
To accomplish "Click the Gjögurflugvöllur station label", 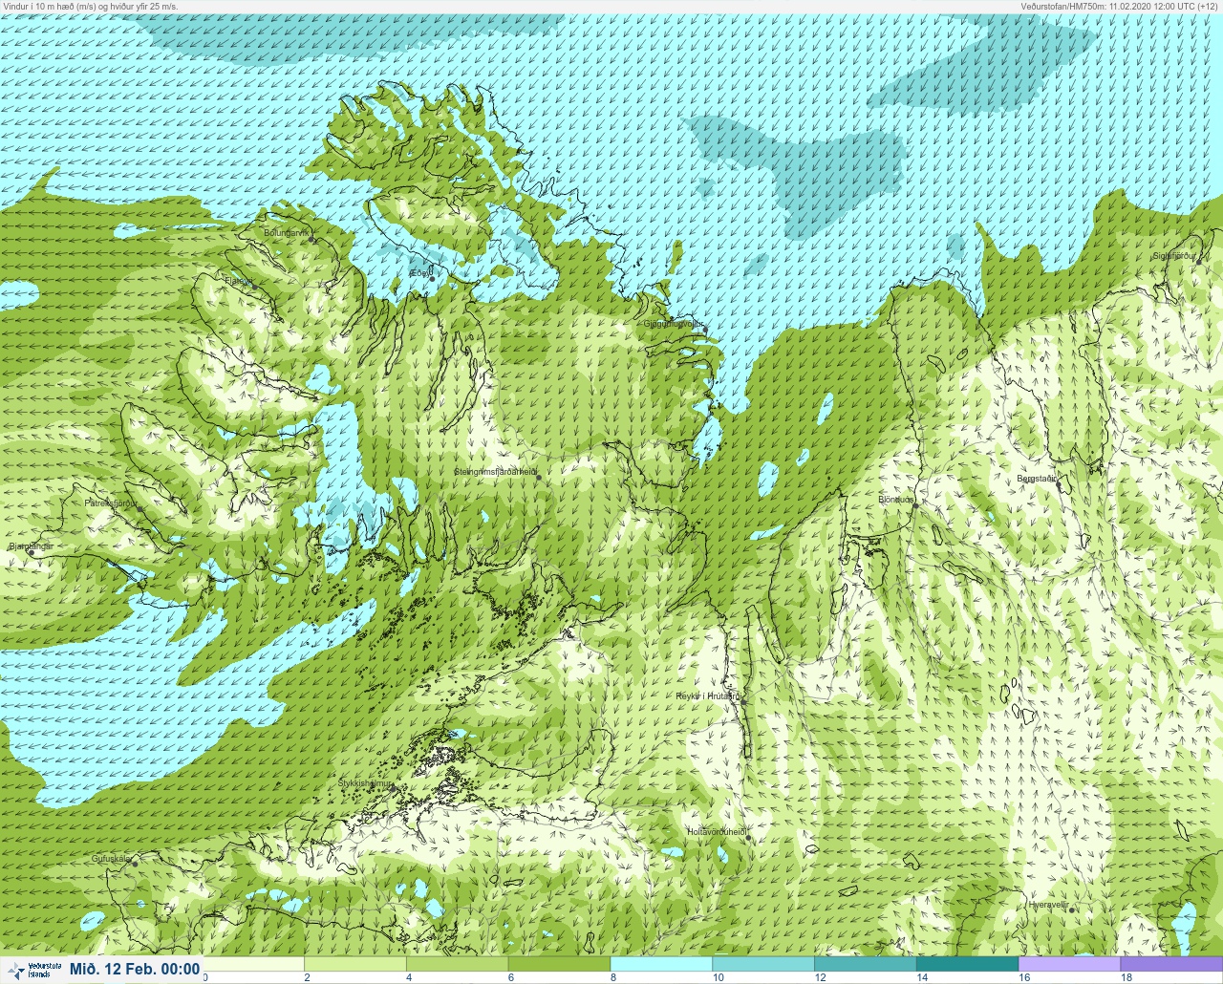I will [674, 324].
